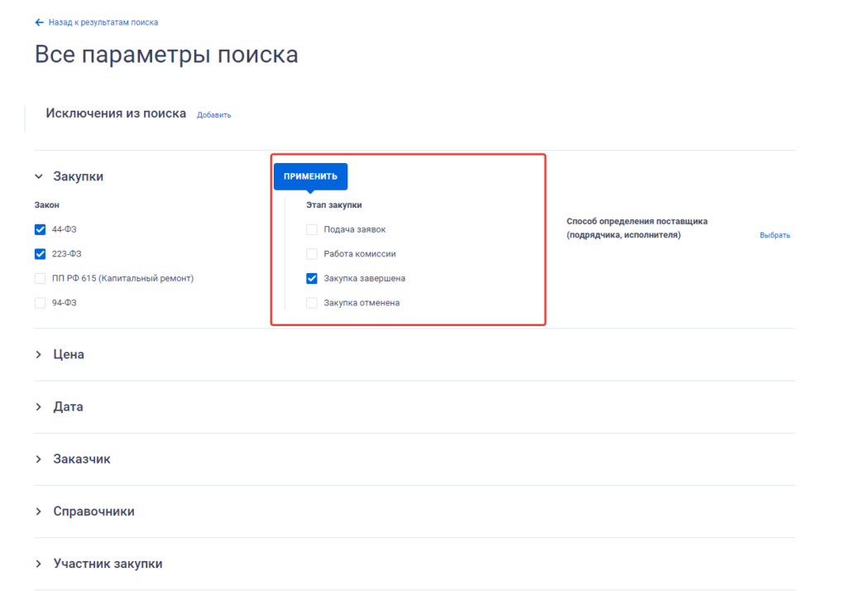Expand the Участник закупки section
The height and width of the screenshot is (591, 847).
(x=107, y=564)
